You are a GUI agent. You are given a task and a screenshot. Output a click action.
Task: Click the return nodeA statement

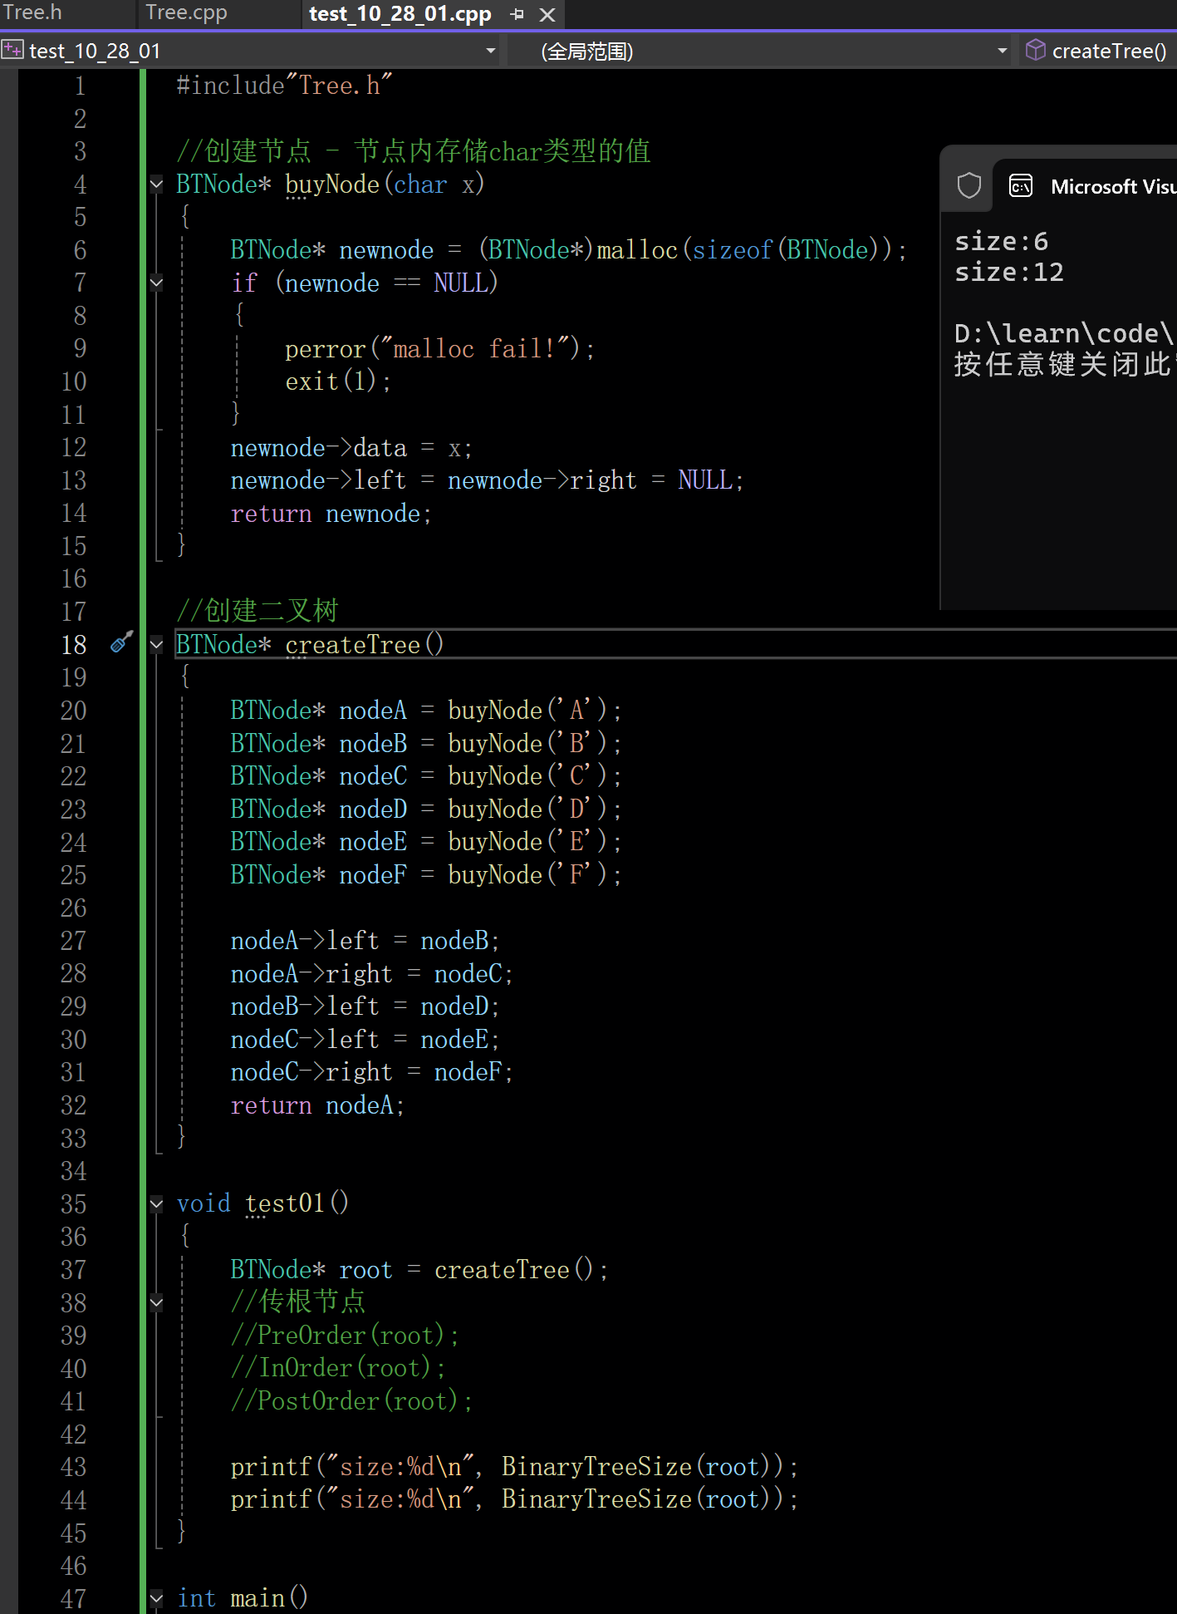317,1105
